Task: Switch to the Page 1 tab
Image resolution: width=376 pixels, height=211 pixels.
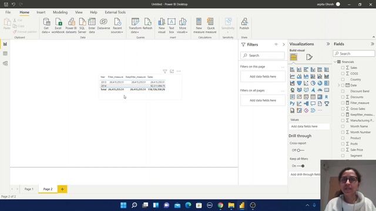Action: click(x=29, y=189)
